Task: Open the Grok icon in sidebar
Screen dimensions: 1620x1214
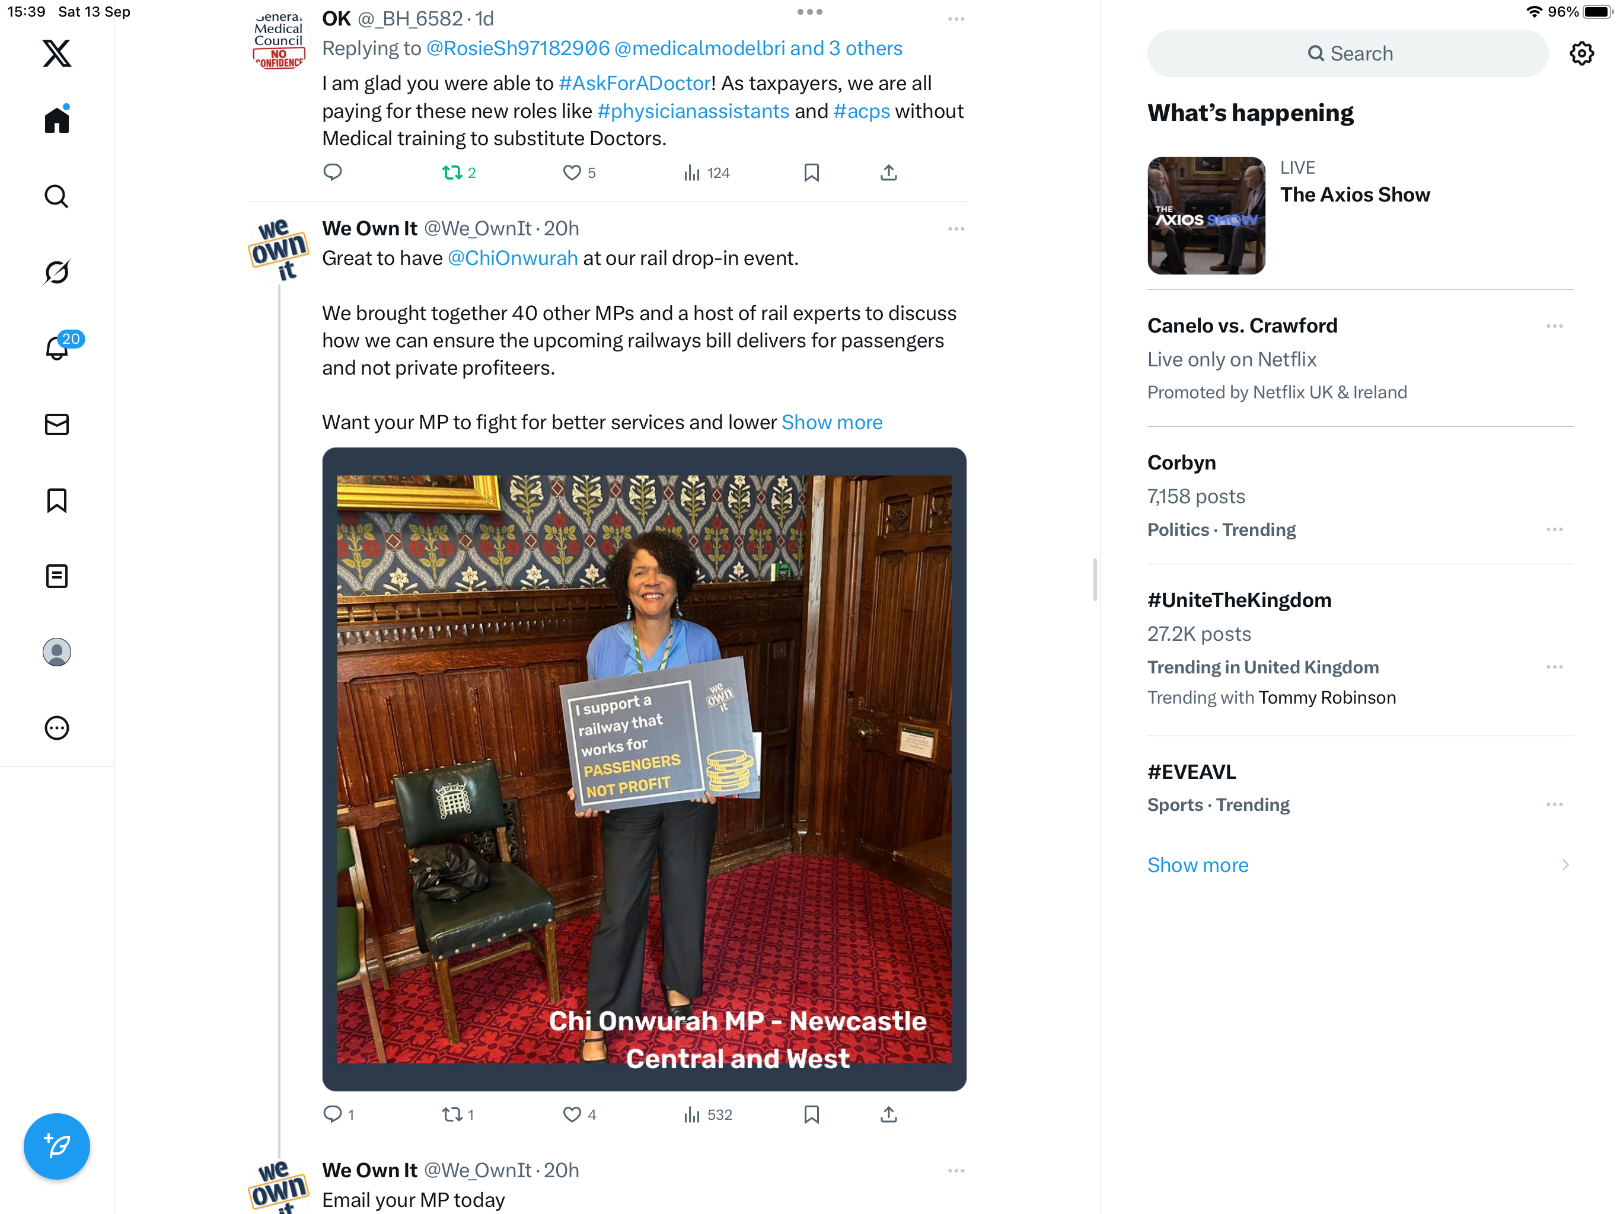Action: click(x=56, y=273)
